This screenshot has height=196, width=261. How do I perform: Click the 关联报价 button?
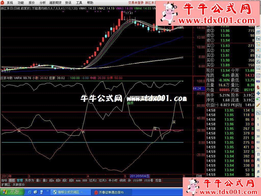click(x=19, y=185)
